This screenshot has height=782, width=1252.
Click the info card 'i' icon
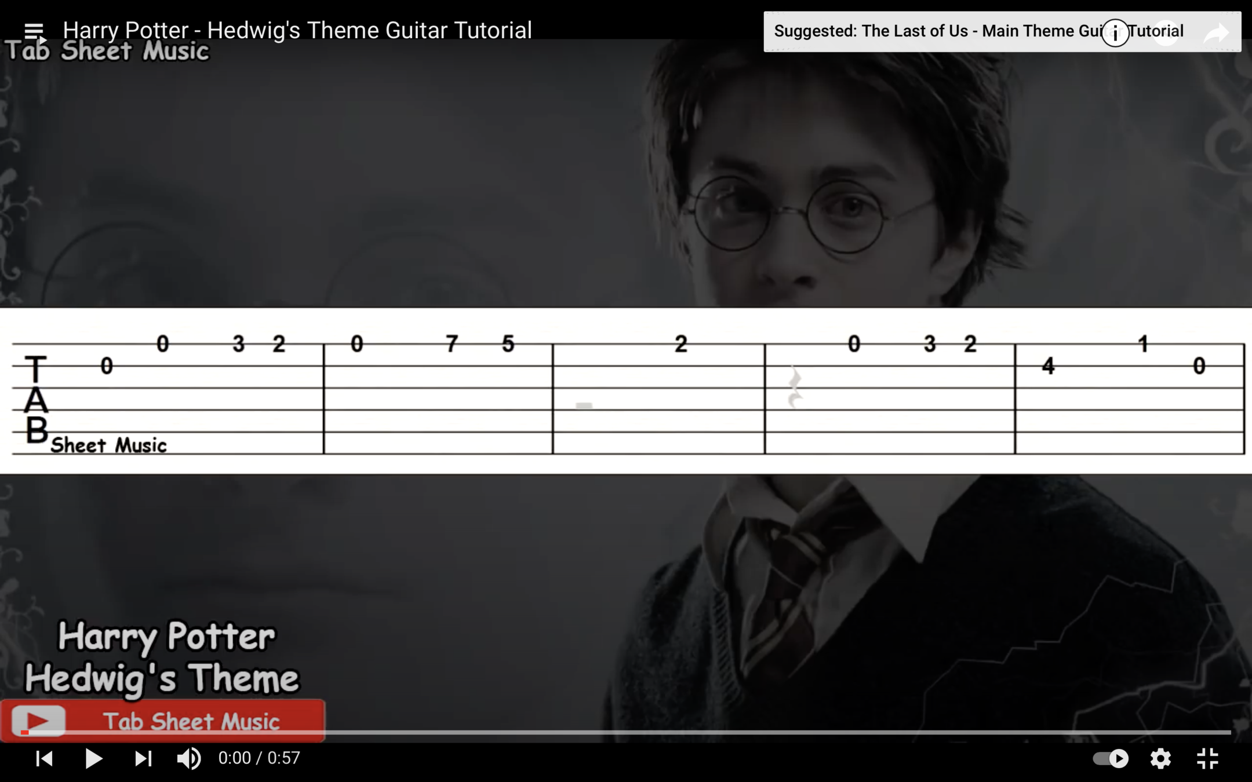(x=1115, y=32)
